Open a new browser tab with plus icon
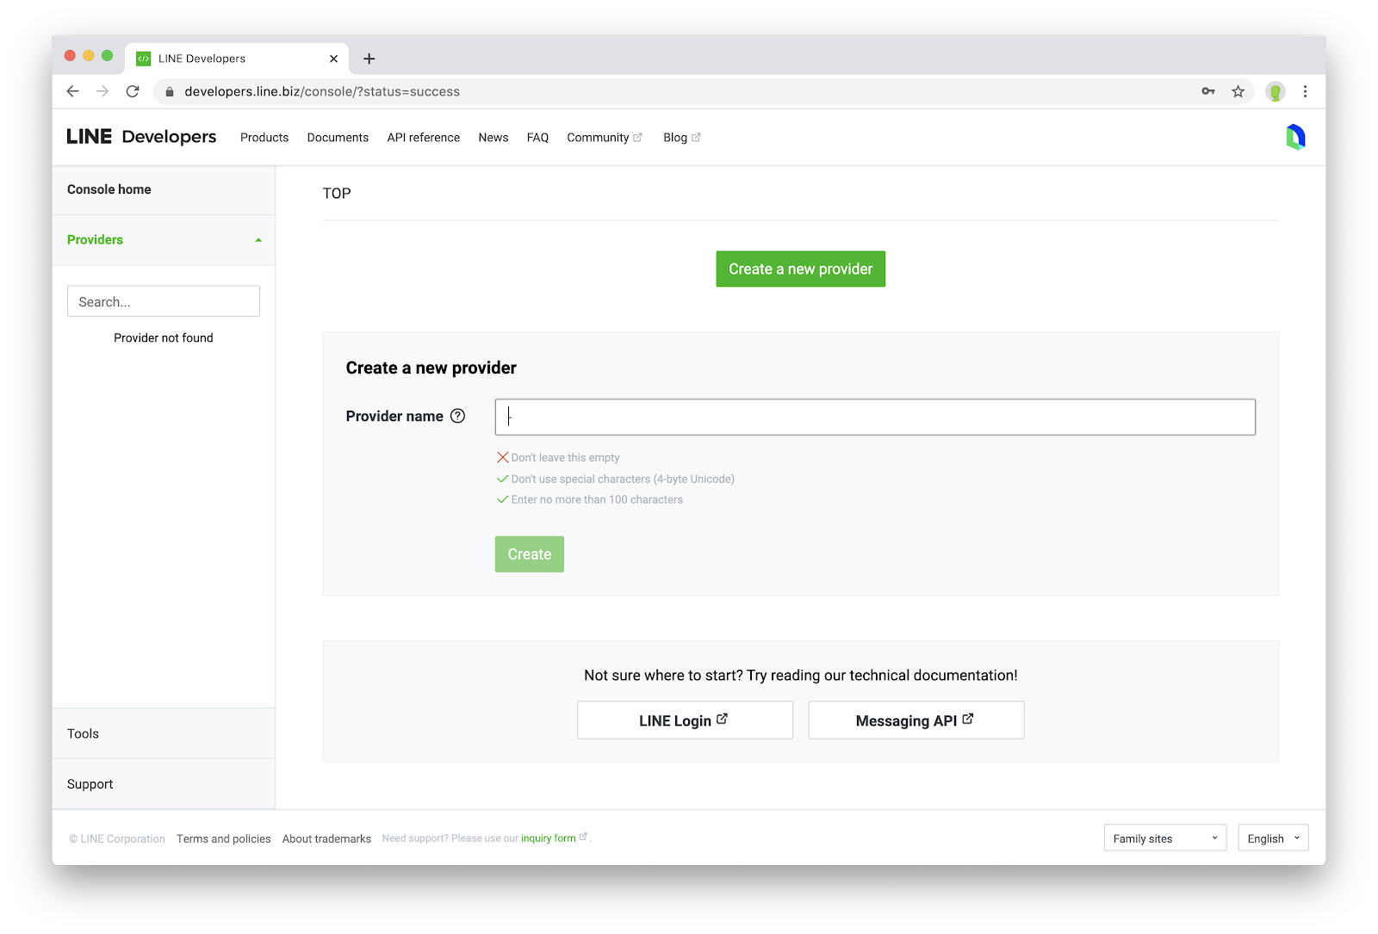 [369, 59]
